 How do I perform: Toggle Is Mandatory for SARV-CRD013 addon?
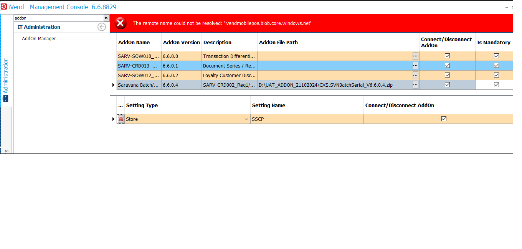(496, 66)
